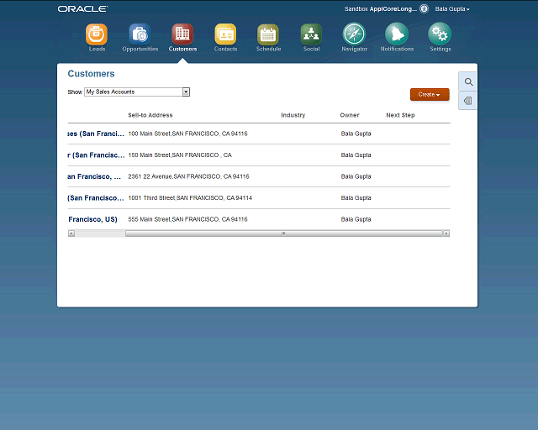Open customer link 'Francisco, US)'
Viewport: 538px width, 430px height.
click(x=92, y=219)
